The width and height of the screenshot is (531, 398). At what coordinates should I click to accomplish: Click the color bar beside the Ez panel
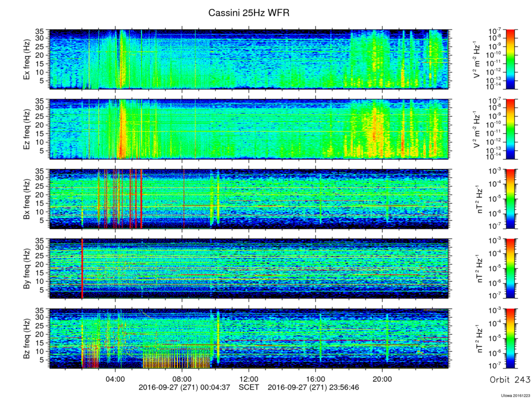(510, 129)
